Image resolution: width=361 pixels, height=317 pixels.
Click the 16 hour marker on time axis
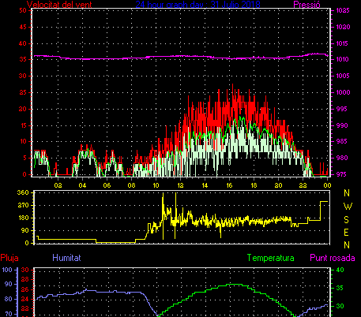point(229,185)
